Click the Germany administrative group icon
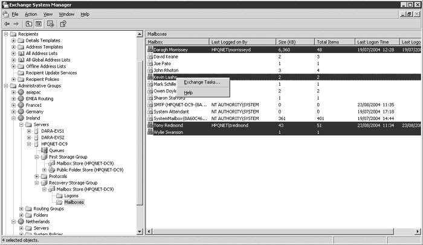The image size is (423, 245). [x=21, y=112]
